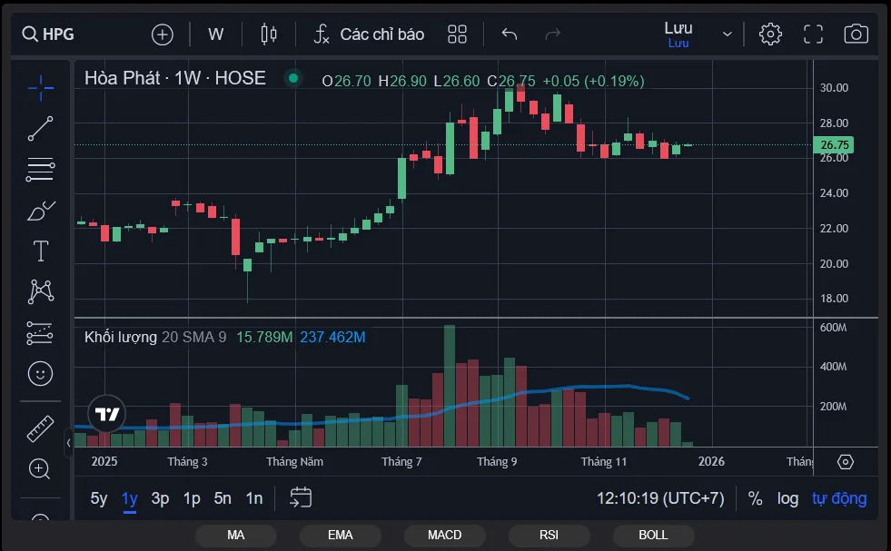Image resolution: width=891 pixels, height=551 pixels.
Task: Collapse the left drawing toolbar arrow
Action: tap(69, 442)
